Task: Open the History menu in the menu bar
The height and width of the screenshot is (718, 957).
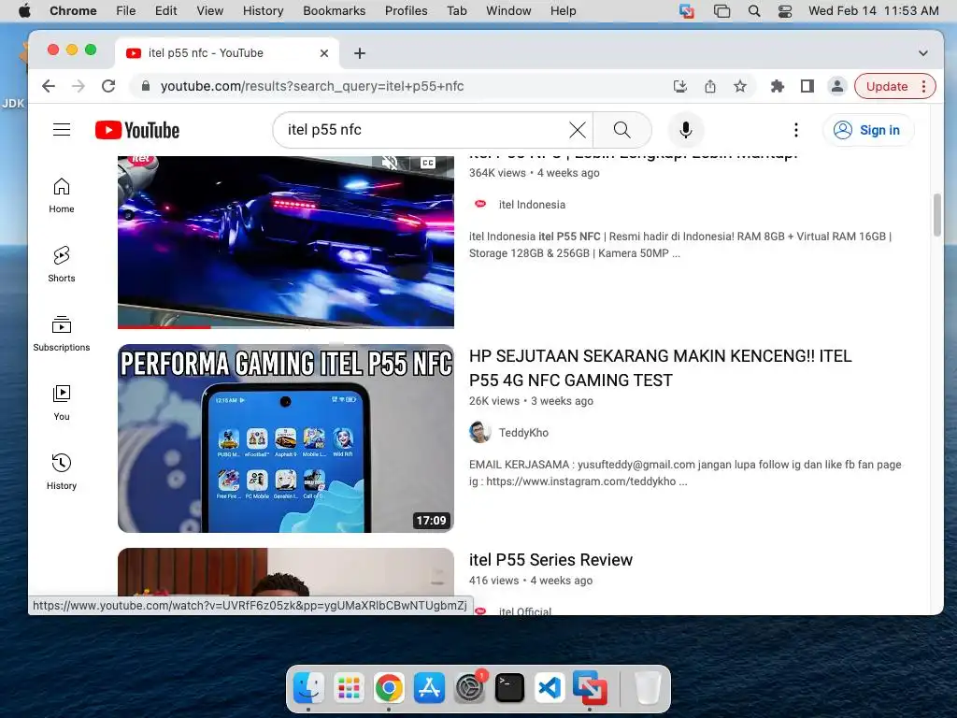Action: [x=263, y=11]
